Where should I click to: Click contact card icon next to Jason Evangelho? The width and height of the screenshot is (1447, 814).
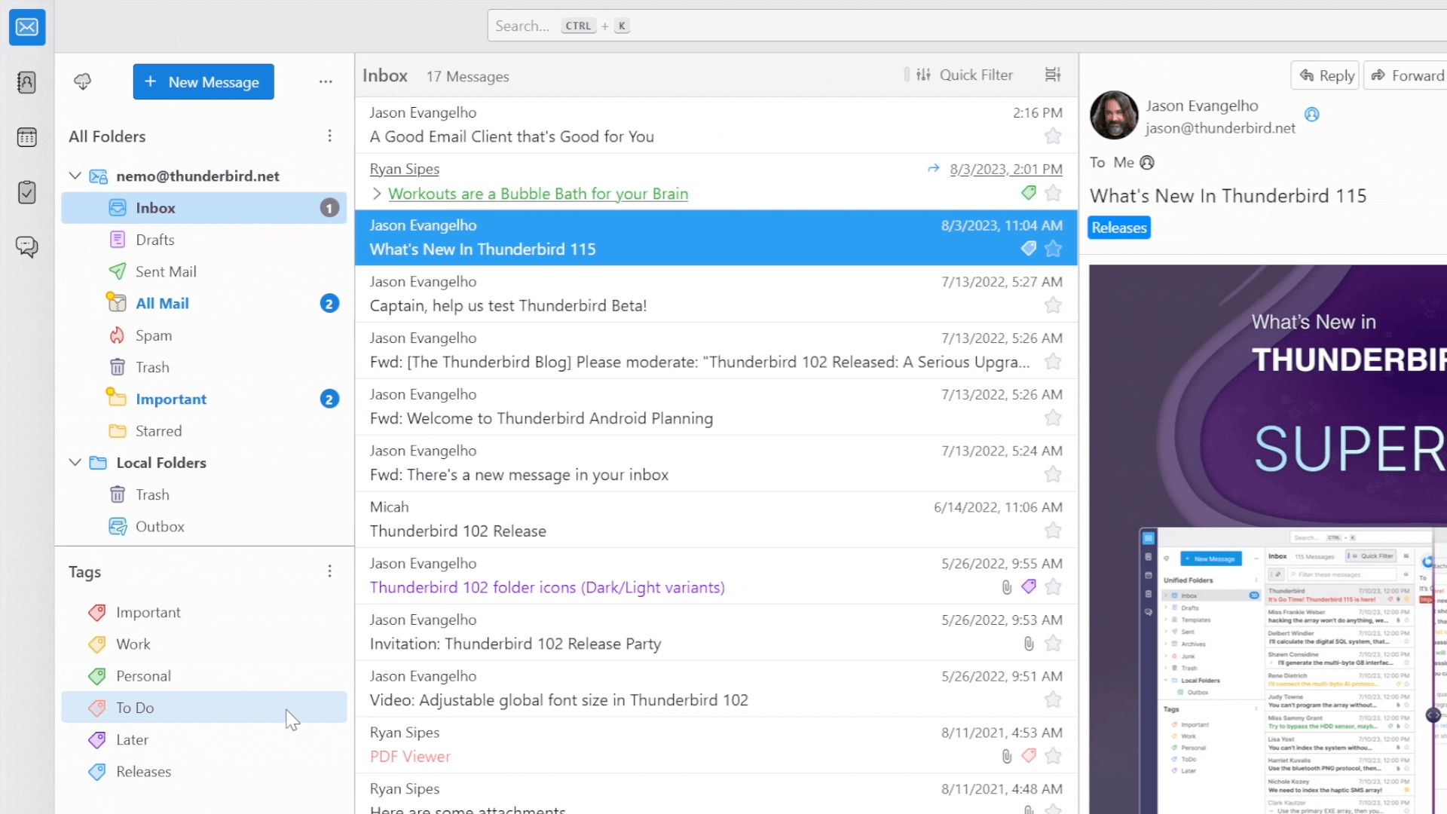click(x=1312, y=115)
